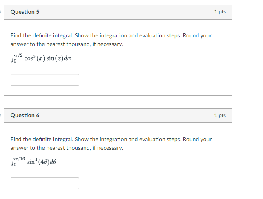Click the Question 5 answer input box
The height and width of the screenshot is (199, 263).
pyautogui.click(x=45, y=80)
